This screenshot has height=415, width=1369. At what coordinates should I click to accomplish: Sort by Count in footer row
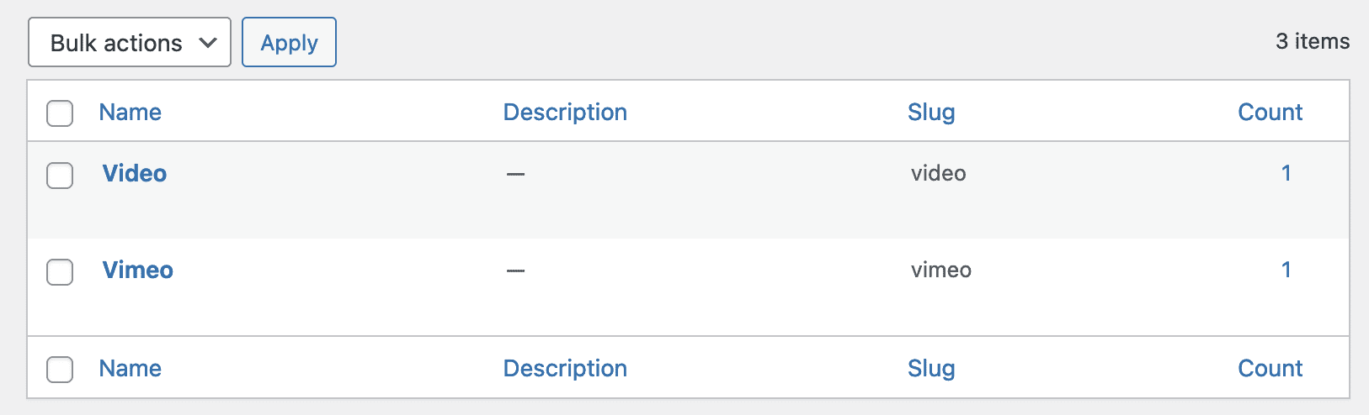click(x=1270, y=369)
